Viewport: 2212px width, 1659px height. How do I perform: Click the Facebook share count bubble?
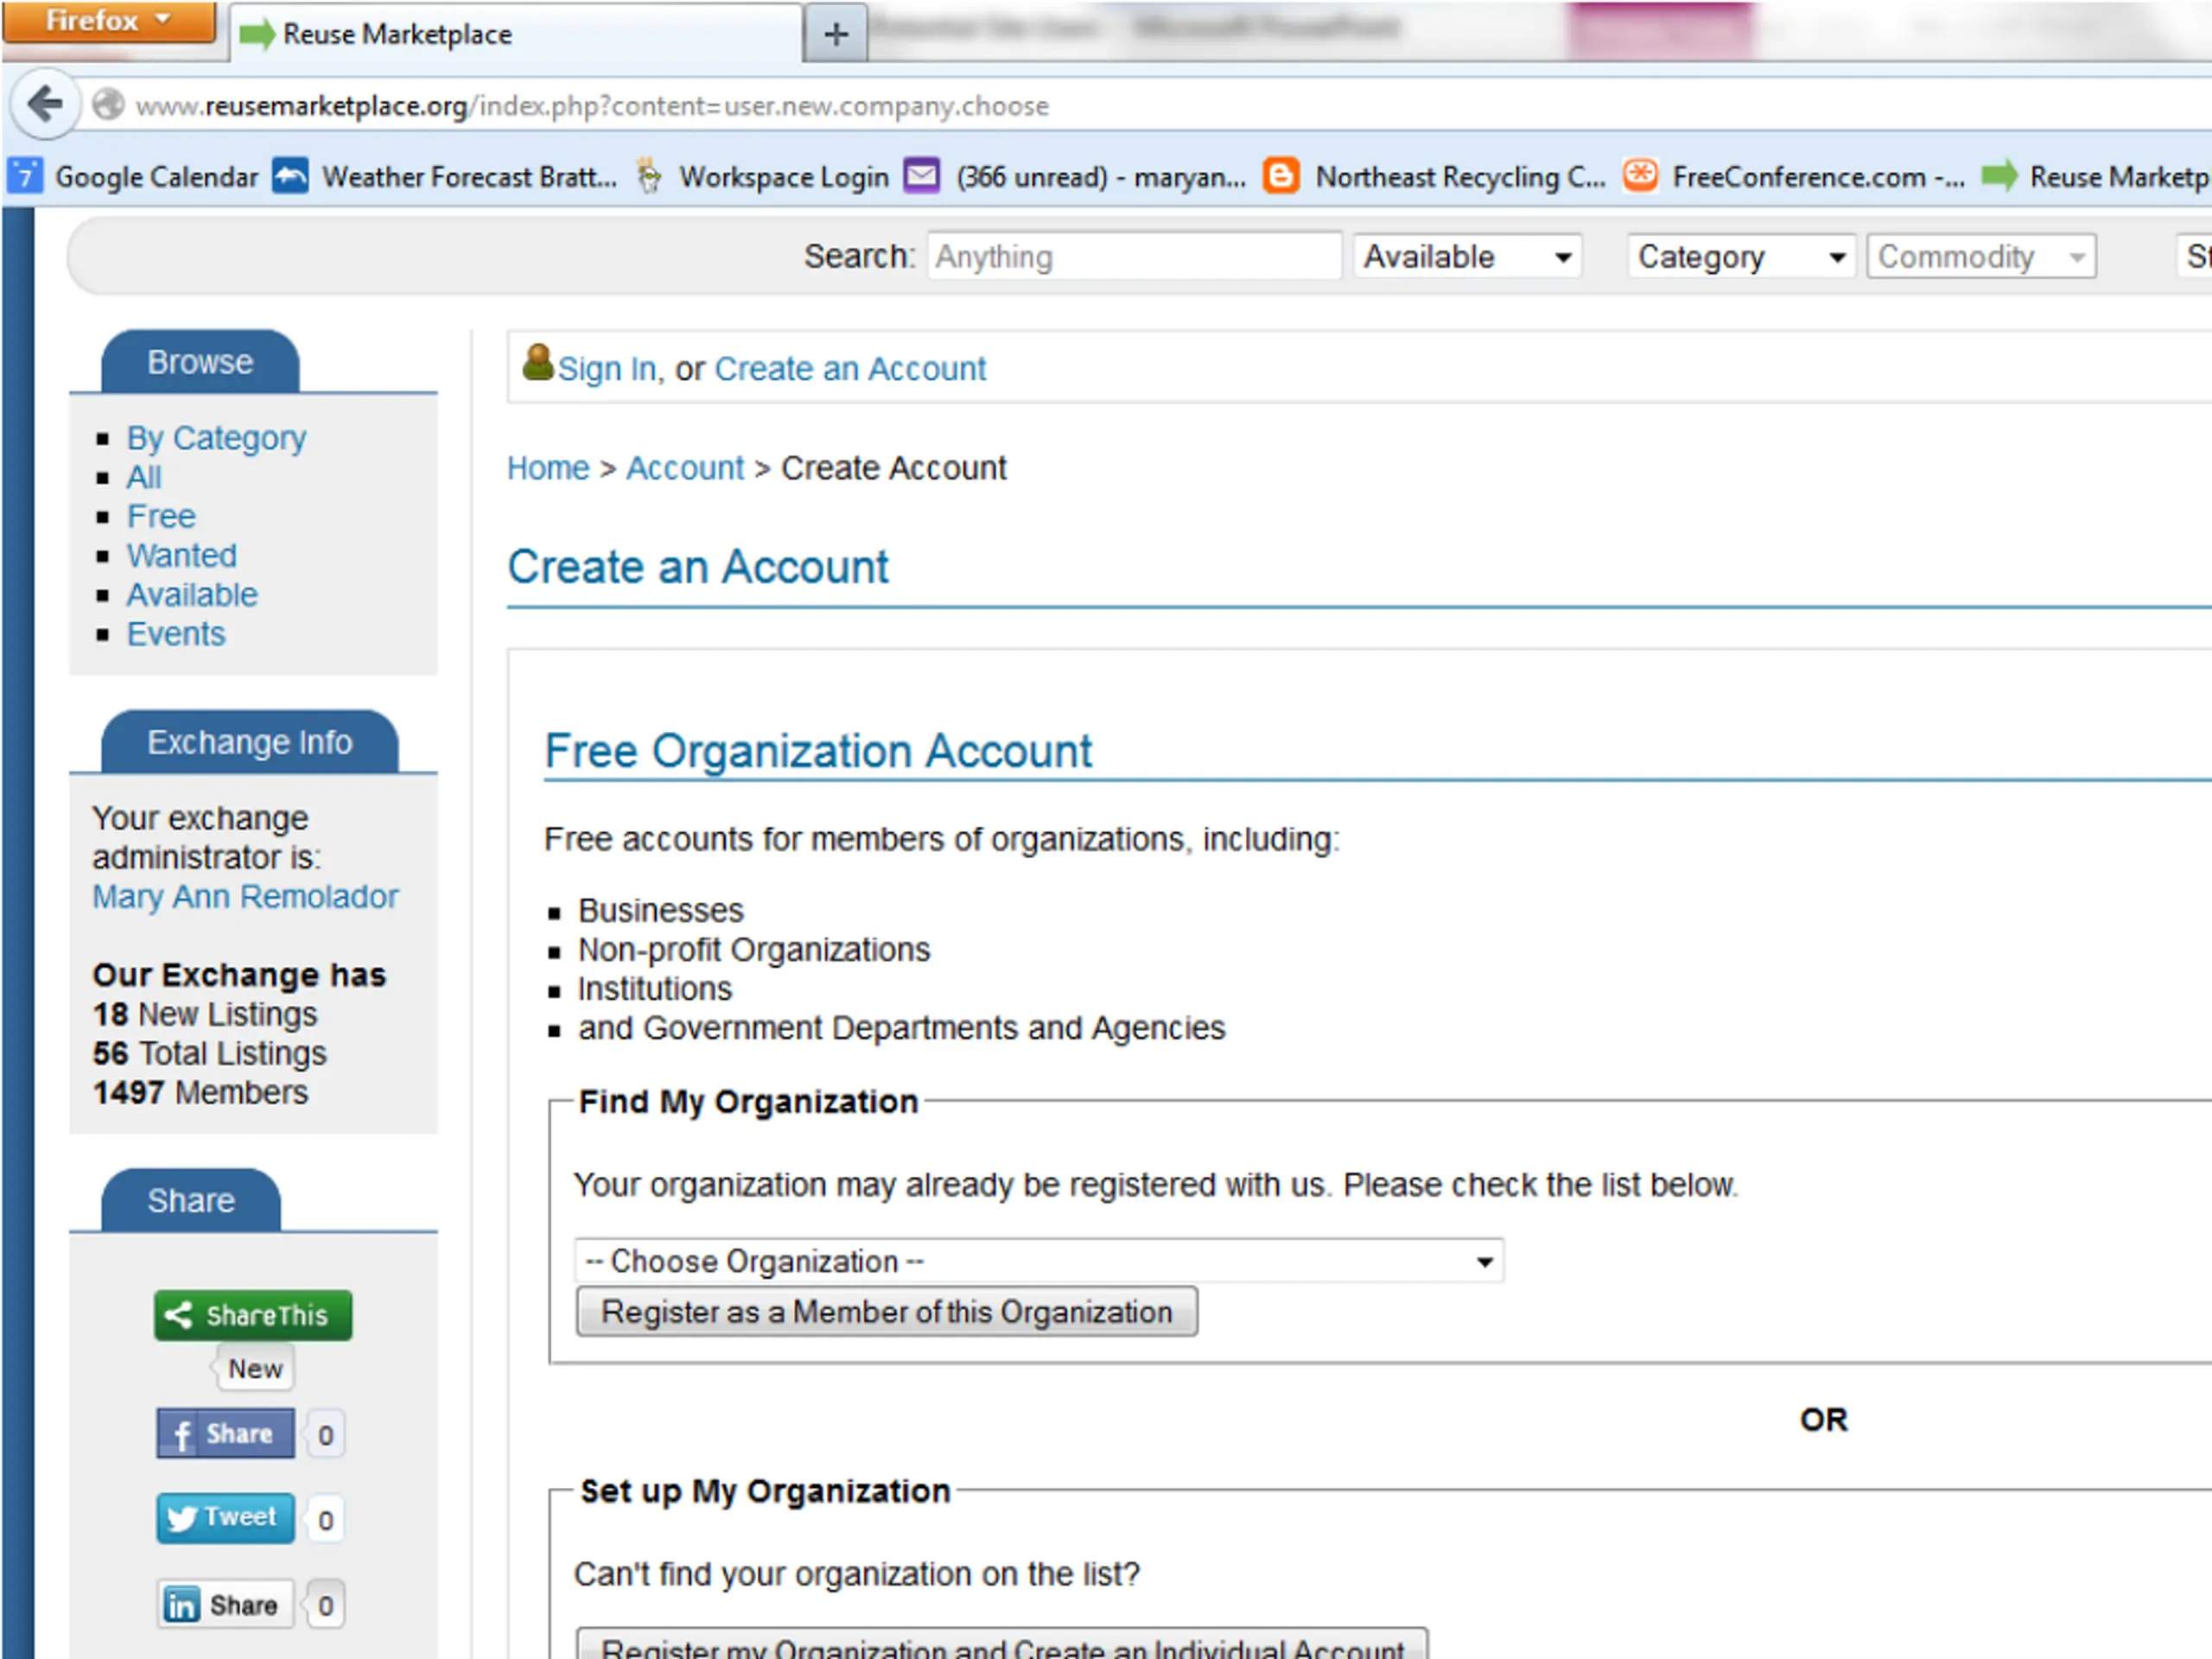pos(325,1435)
